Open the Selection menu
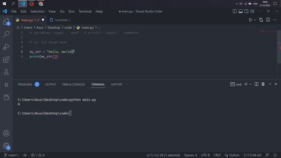 coord(37,11)
